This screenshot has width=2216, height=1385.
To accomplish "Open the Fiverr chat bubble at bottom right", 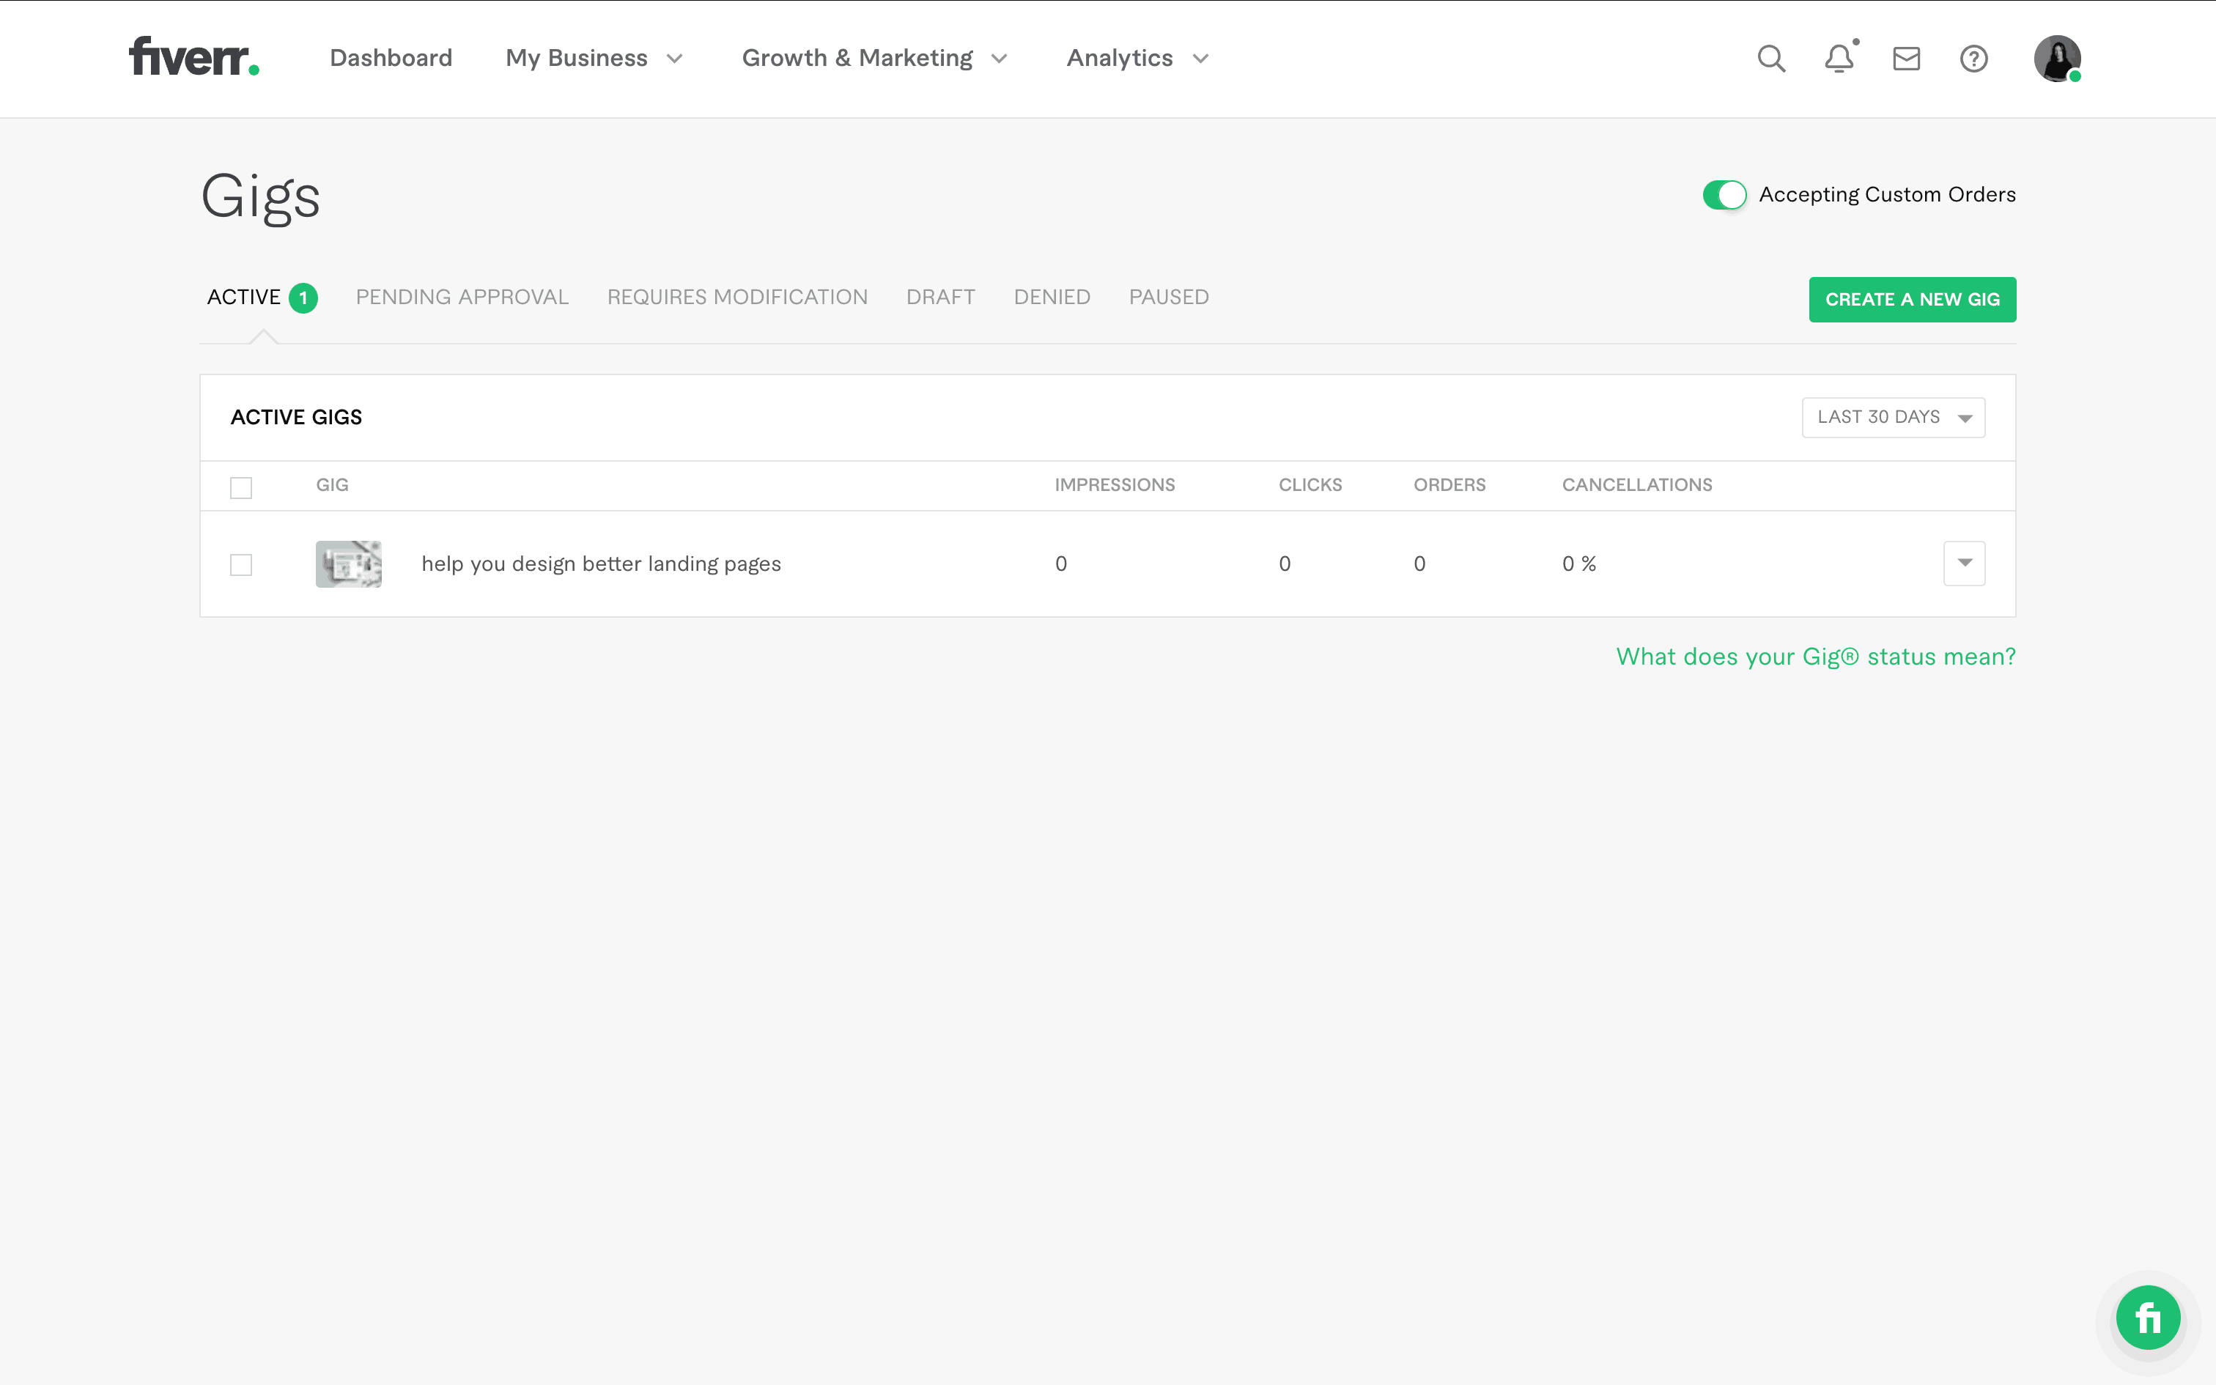I will tap(2147, 1318).
